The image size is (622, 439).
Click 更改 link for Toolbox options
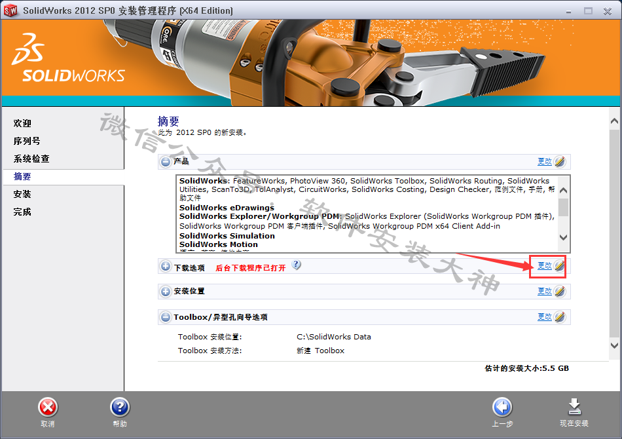pyautogui.click(x=545, y=316)
